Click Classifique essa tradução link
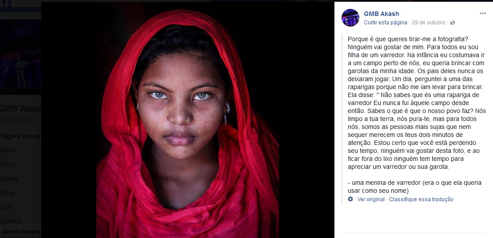Viewport: 493px width, 238px height. click(x=421, y=199)
